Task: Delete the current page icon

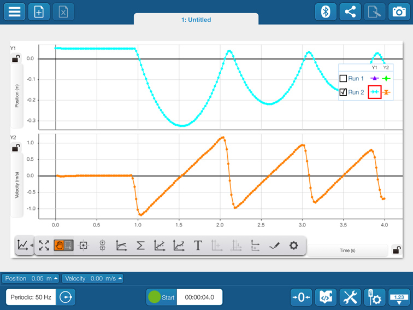Action: tap(63, 12)
